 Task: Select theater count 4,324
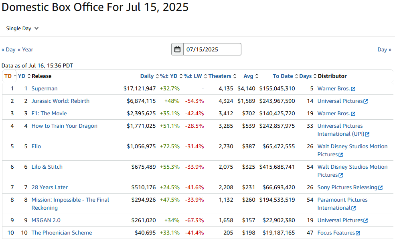[226, 101]
